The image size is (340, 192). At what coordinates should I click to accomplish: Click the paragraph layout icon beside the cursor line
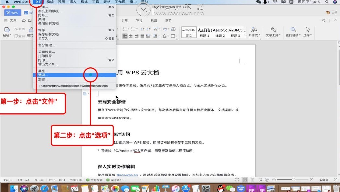tap(85, 94)
